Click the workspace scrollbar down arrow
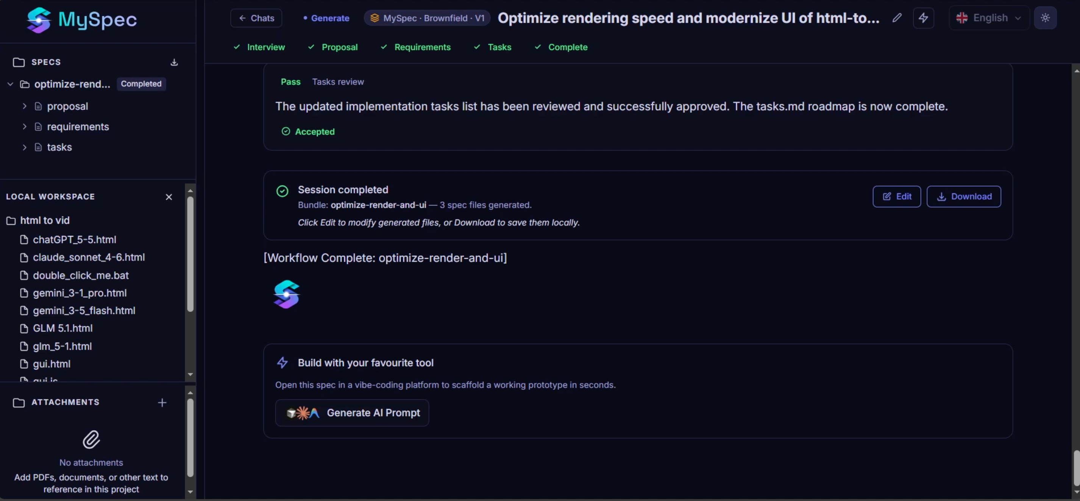This screenshot has height=501, width=1080. point(190,375)
